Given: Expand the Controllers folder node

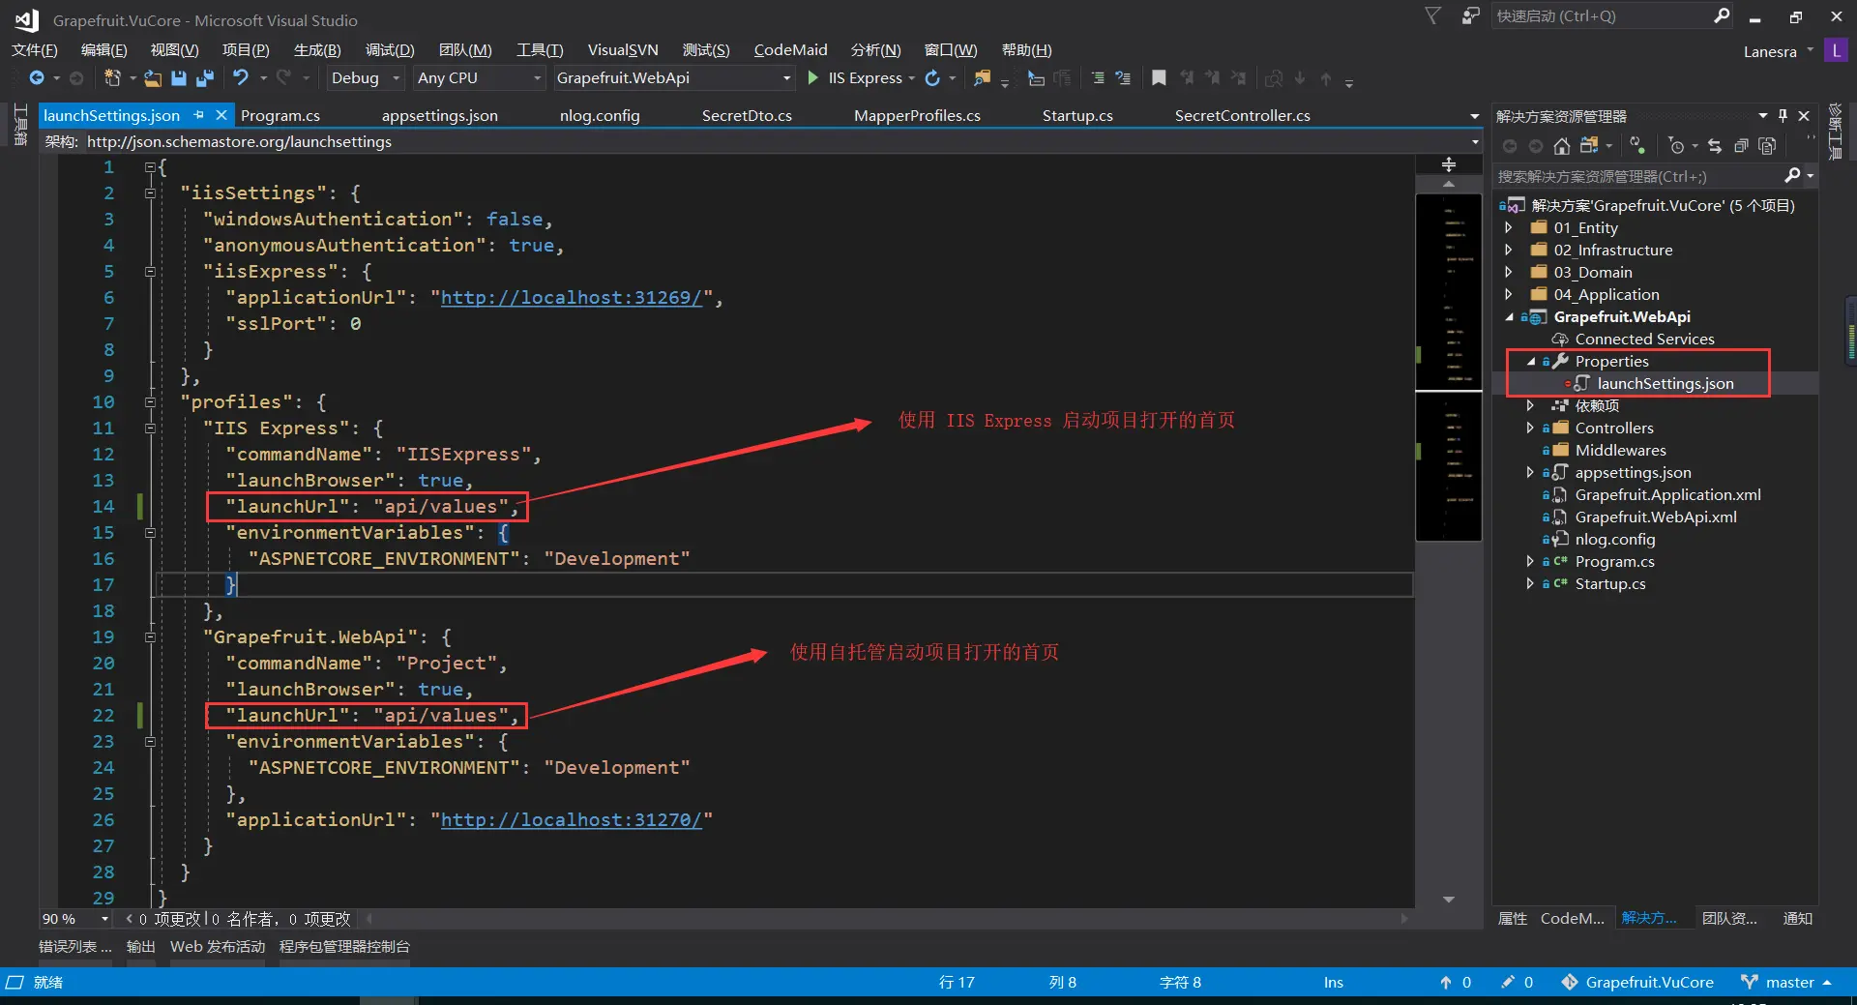Looking at the screenshot, I should pos(1530,429).
